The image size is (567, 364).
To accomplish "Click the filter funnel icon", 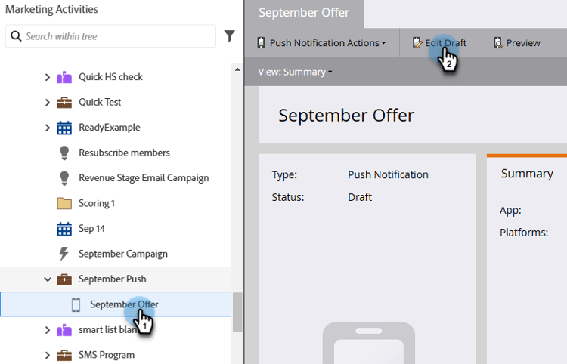I will pos(229,36).
